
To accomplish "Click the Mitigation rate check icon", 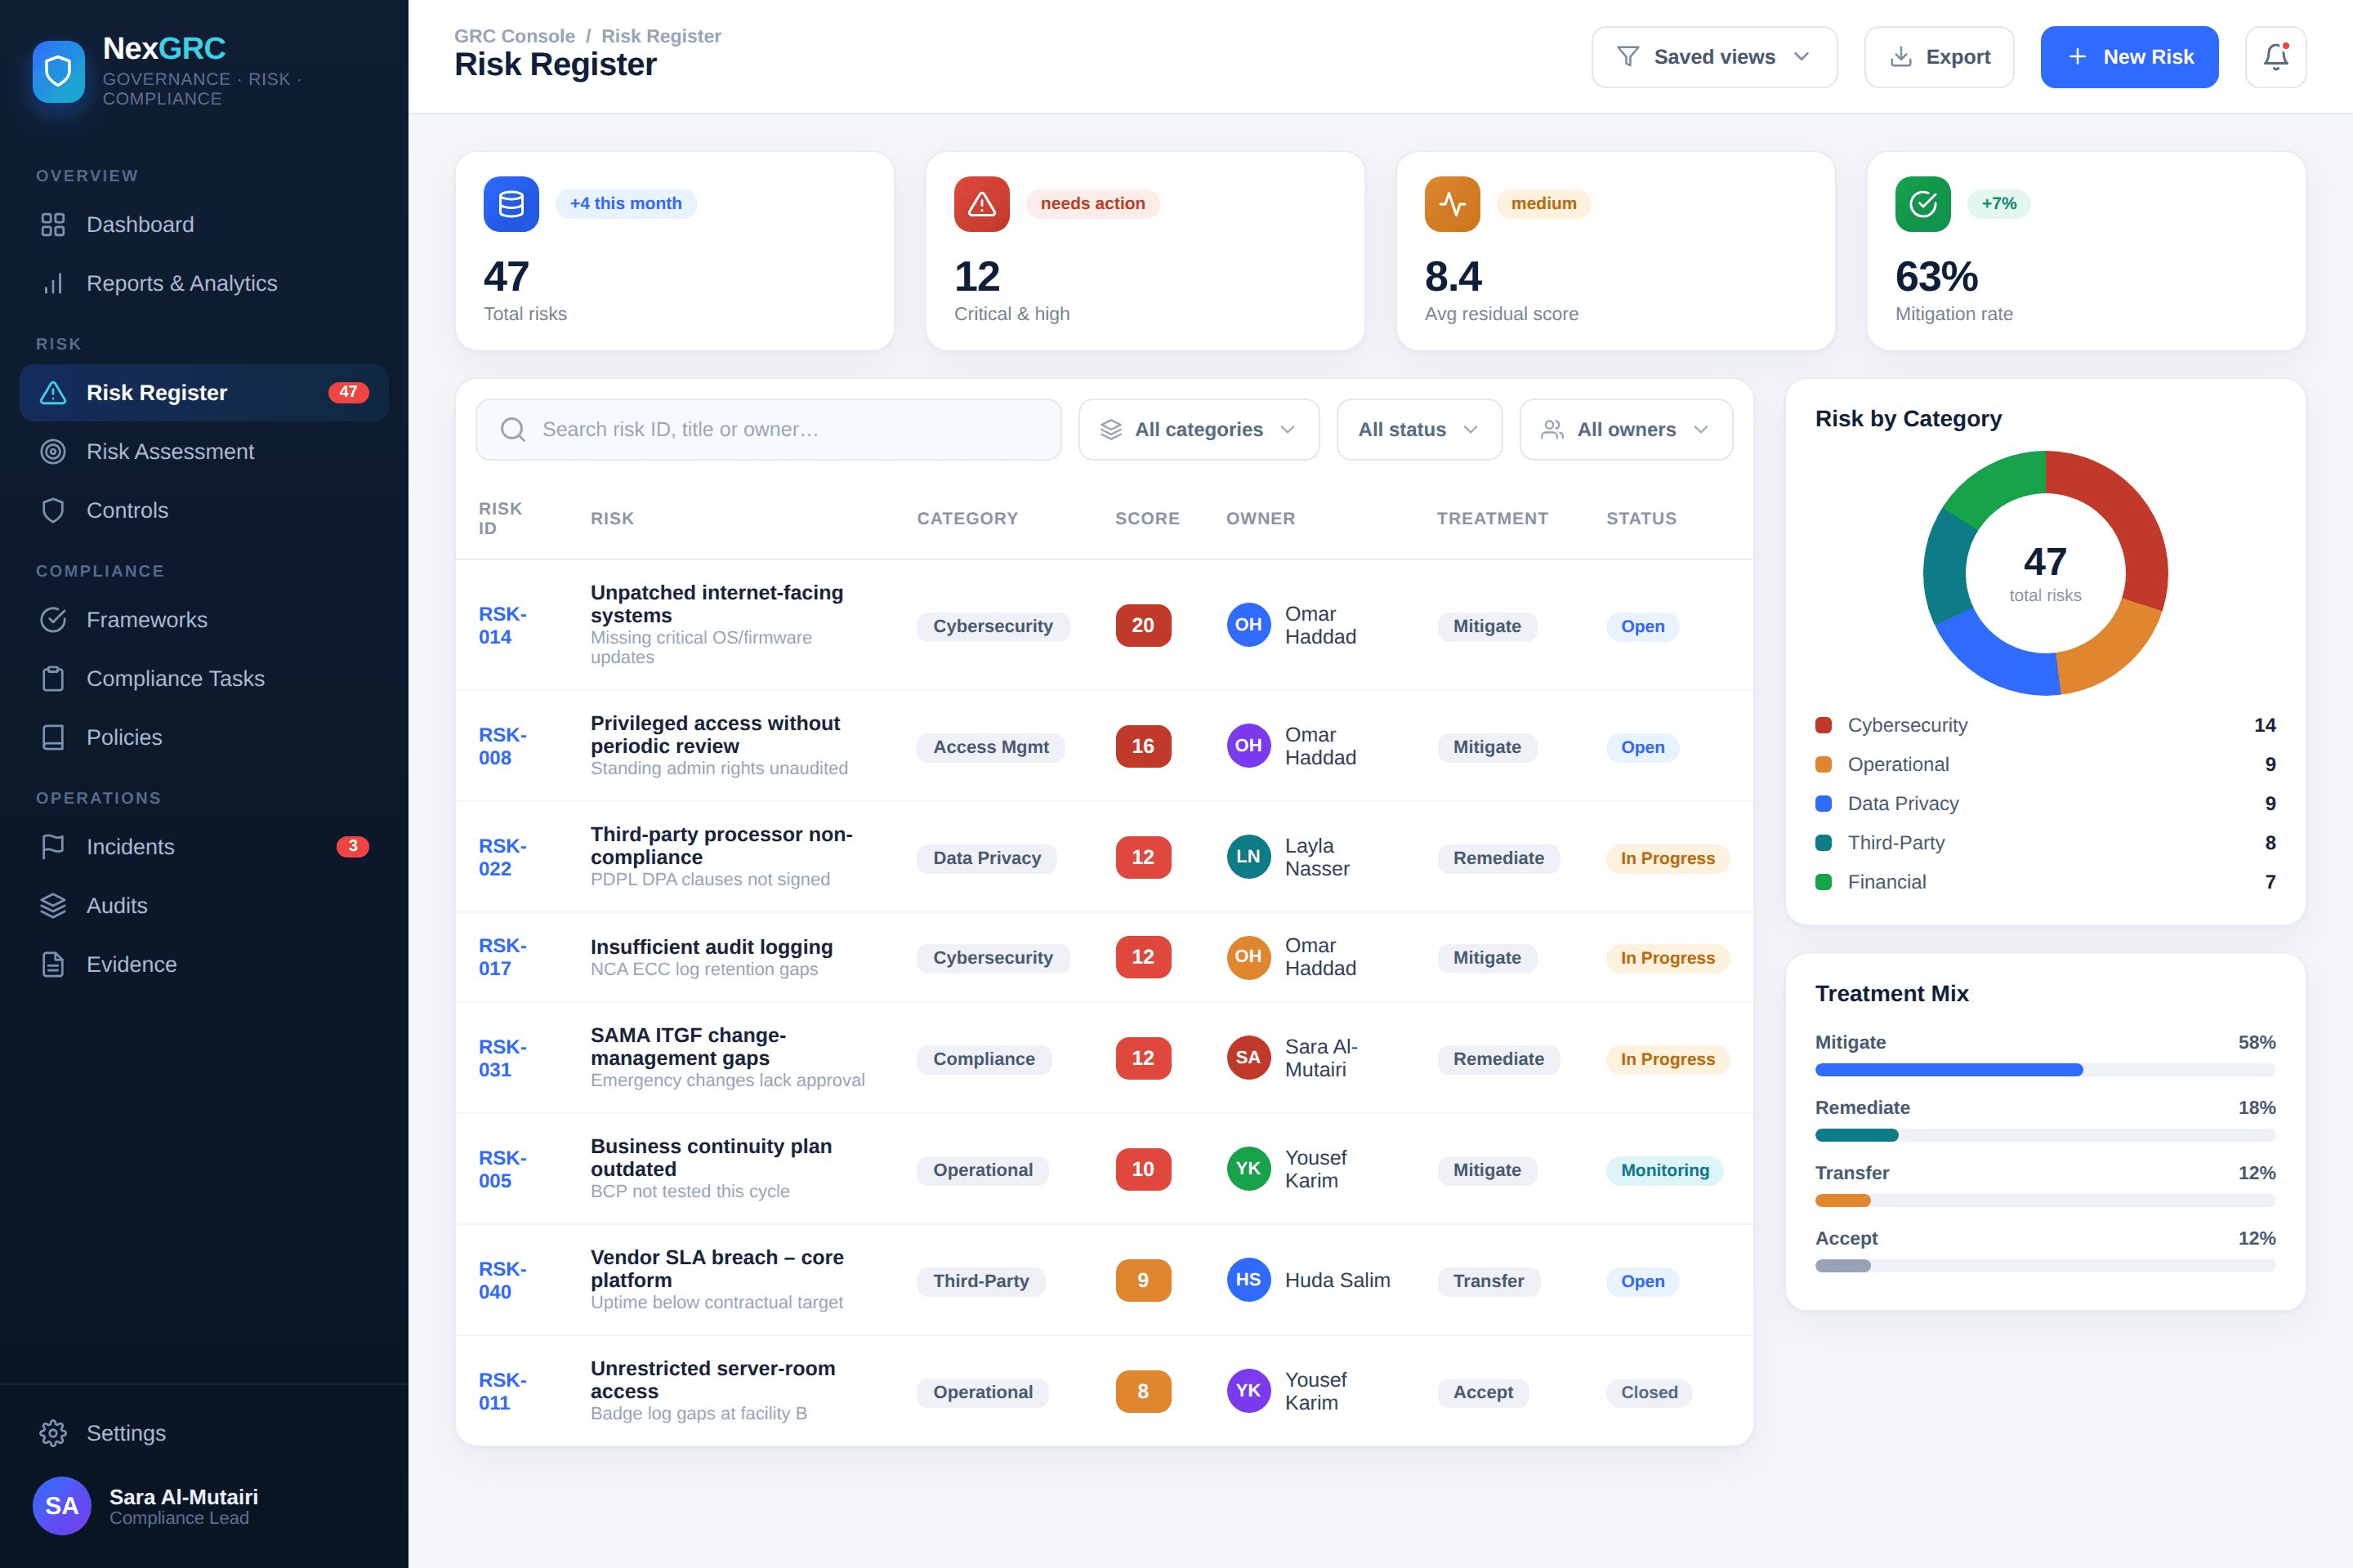I will click(1922, 204).
